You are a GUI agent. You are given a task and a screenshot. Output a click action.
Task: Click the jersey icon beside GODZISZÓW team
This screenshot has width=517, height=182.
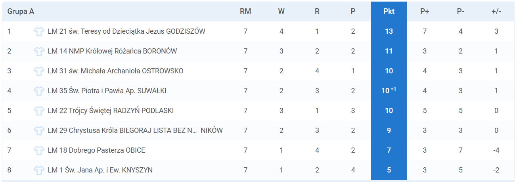point(39,31)
